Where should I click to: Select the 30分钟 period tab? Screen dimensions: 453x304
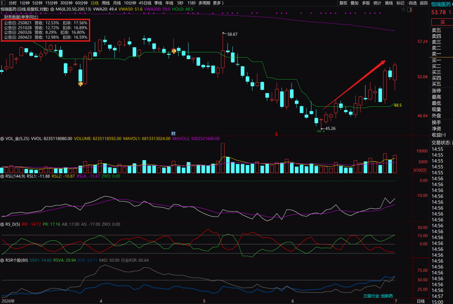point(66,3)
